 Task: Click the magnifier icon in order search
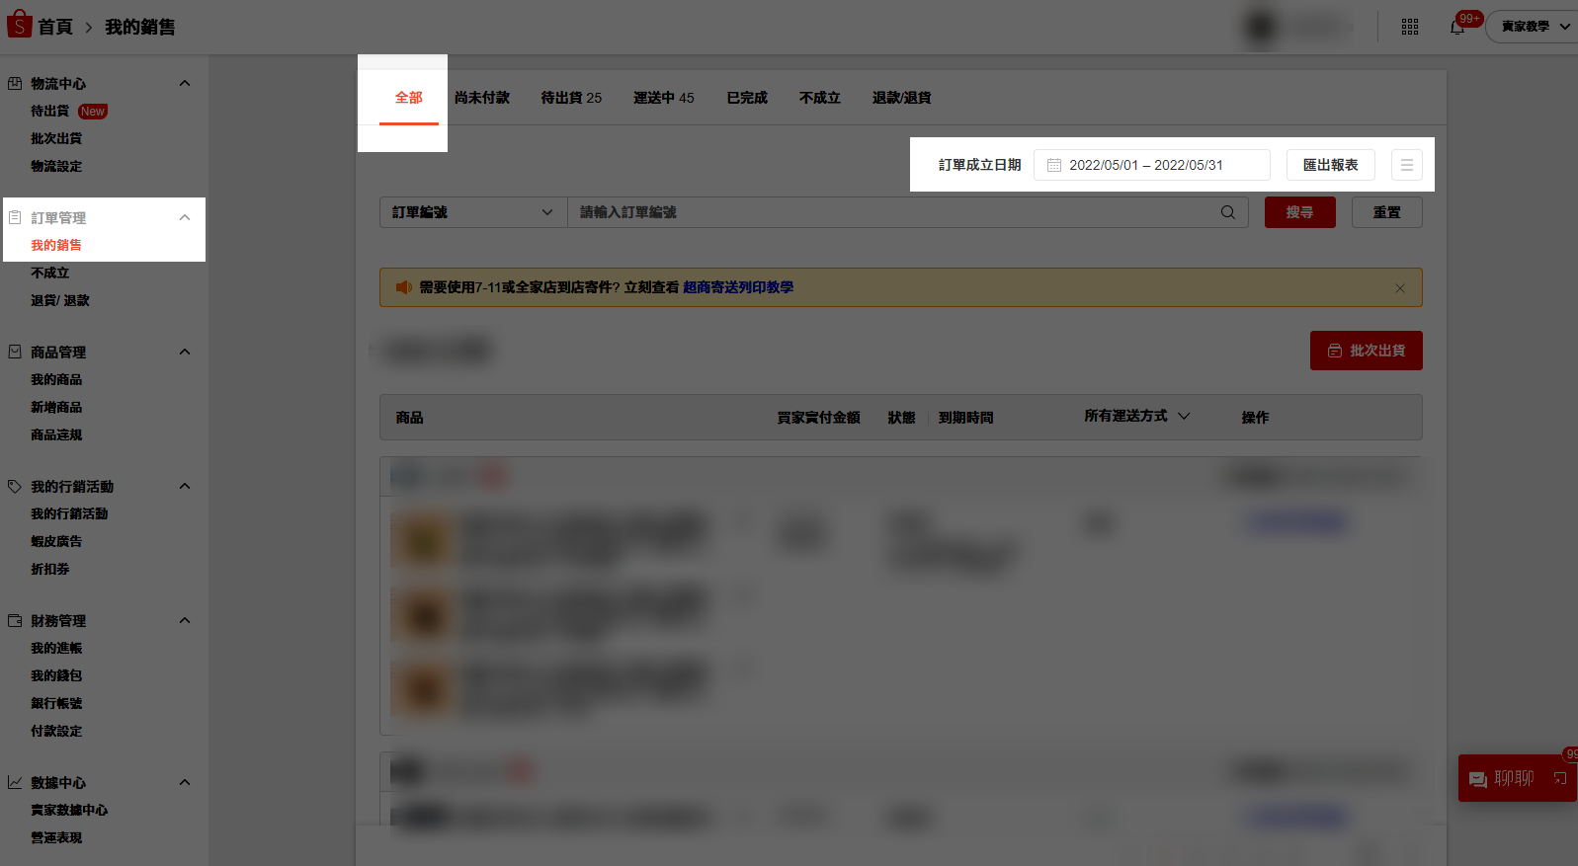(x=1227, y=212)
